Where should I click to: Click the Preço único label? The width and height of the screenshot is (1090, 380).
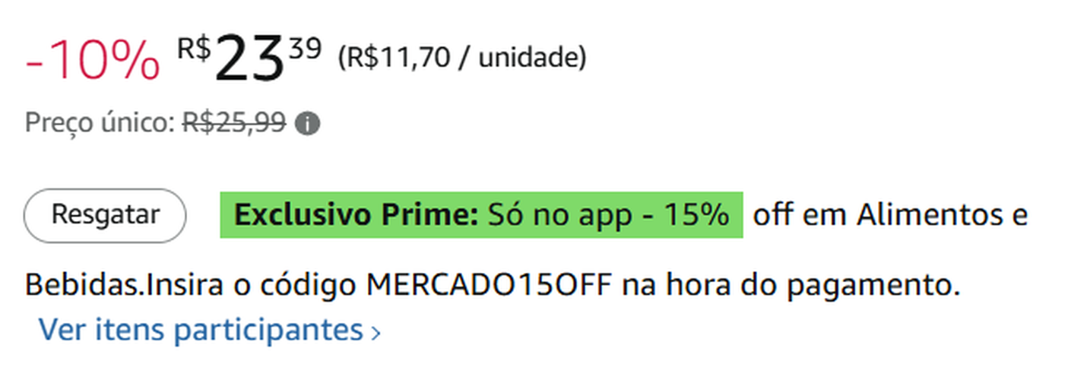(100, 122)
